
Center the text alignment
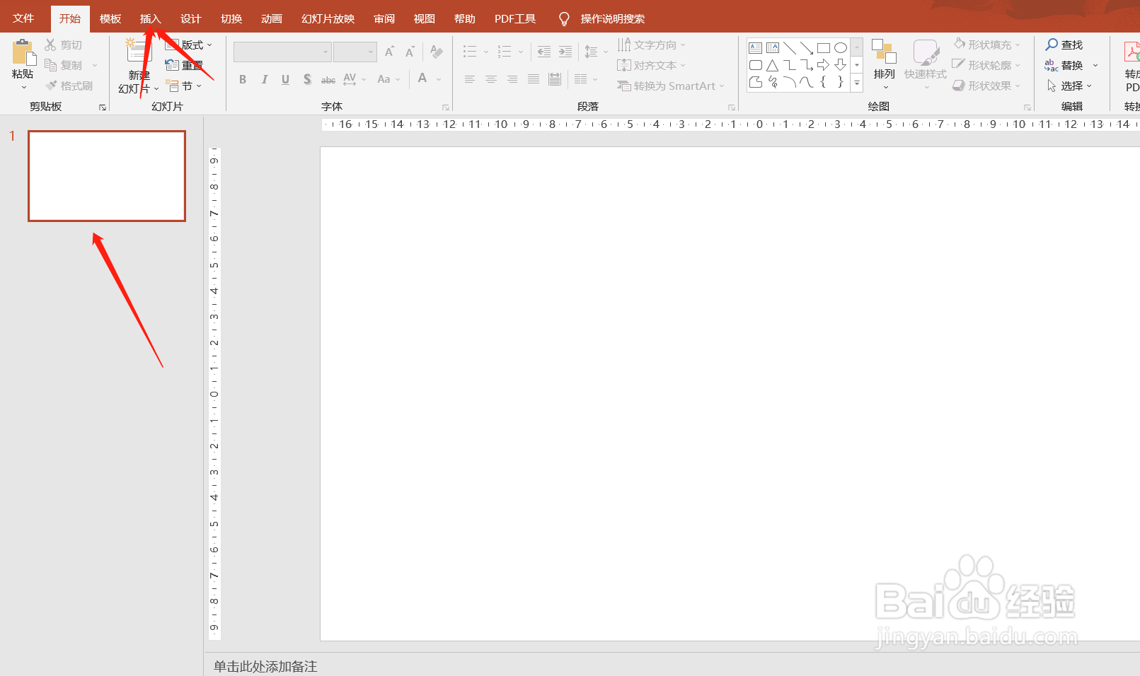pos(490,79)
